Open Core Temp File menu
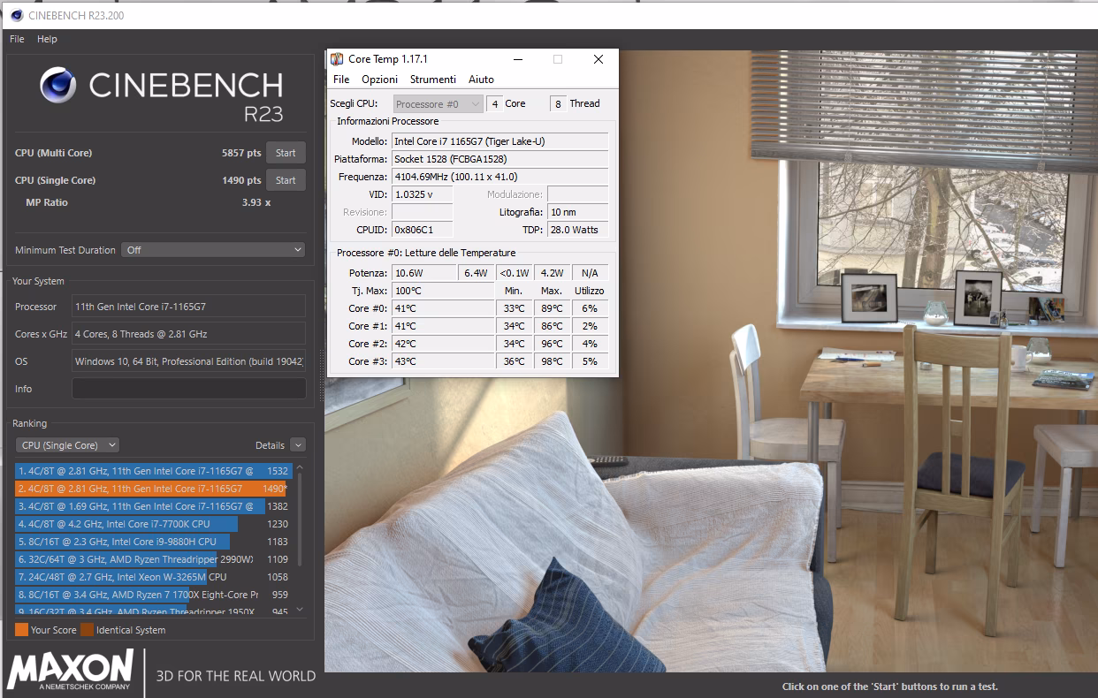The height and width of the screenshot is (698, 1098). pos(341,80)
